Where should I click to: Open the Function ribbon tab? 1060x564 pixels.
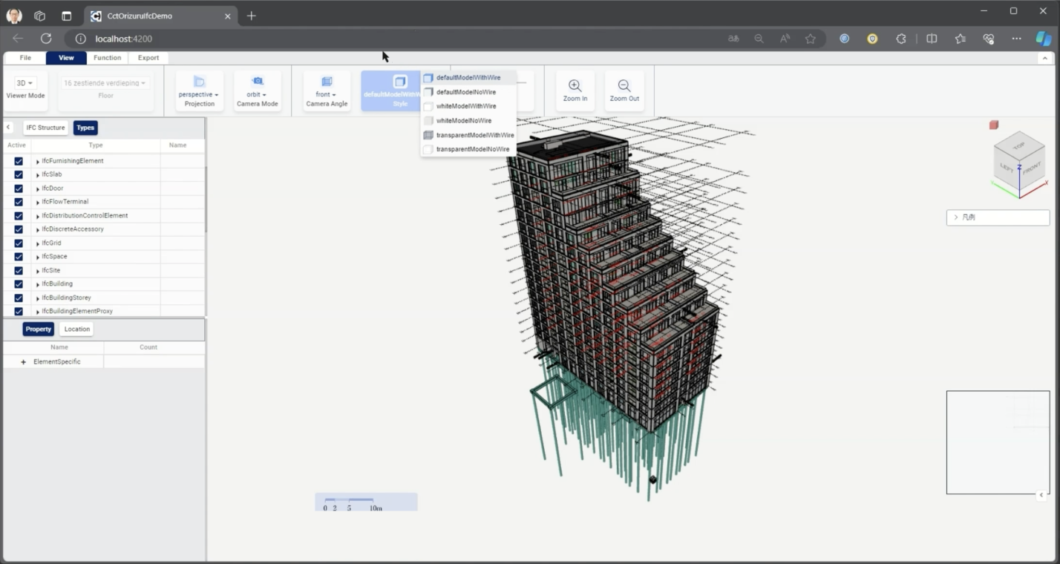click(108, 58)
